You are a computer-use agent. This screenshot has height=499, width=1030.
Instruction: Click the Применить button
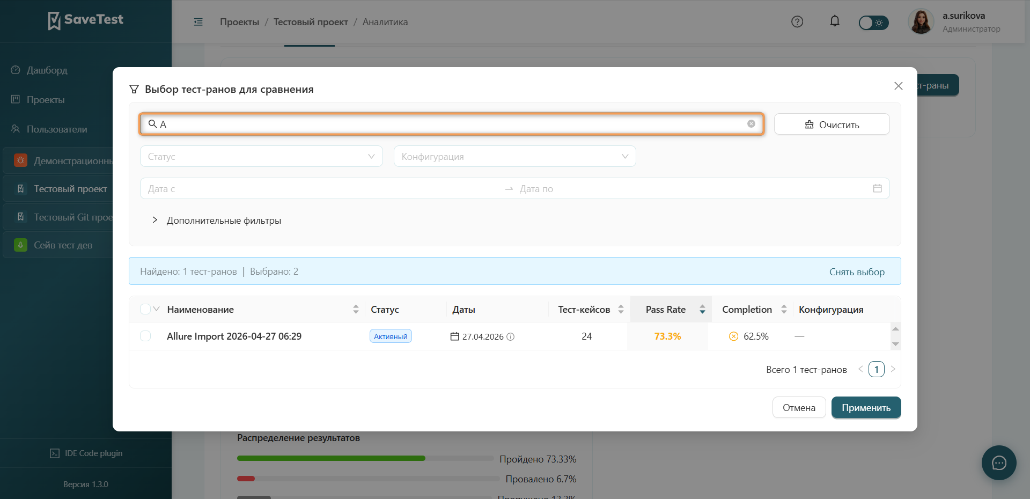tap(866, 407)
